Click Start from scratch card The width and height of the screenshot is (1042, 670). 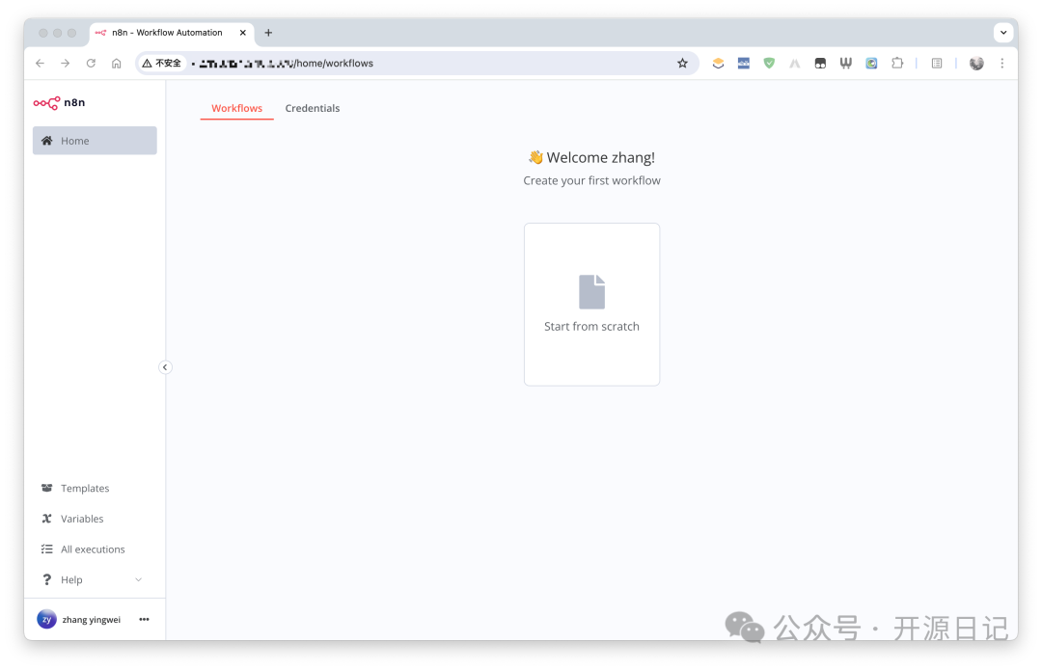591,305
